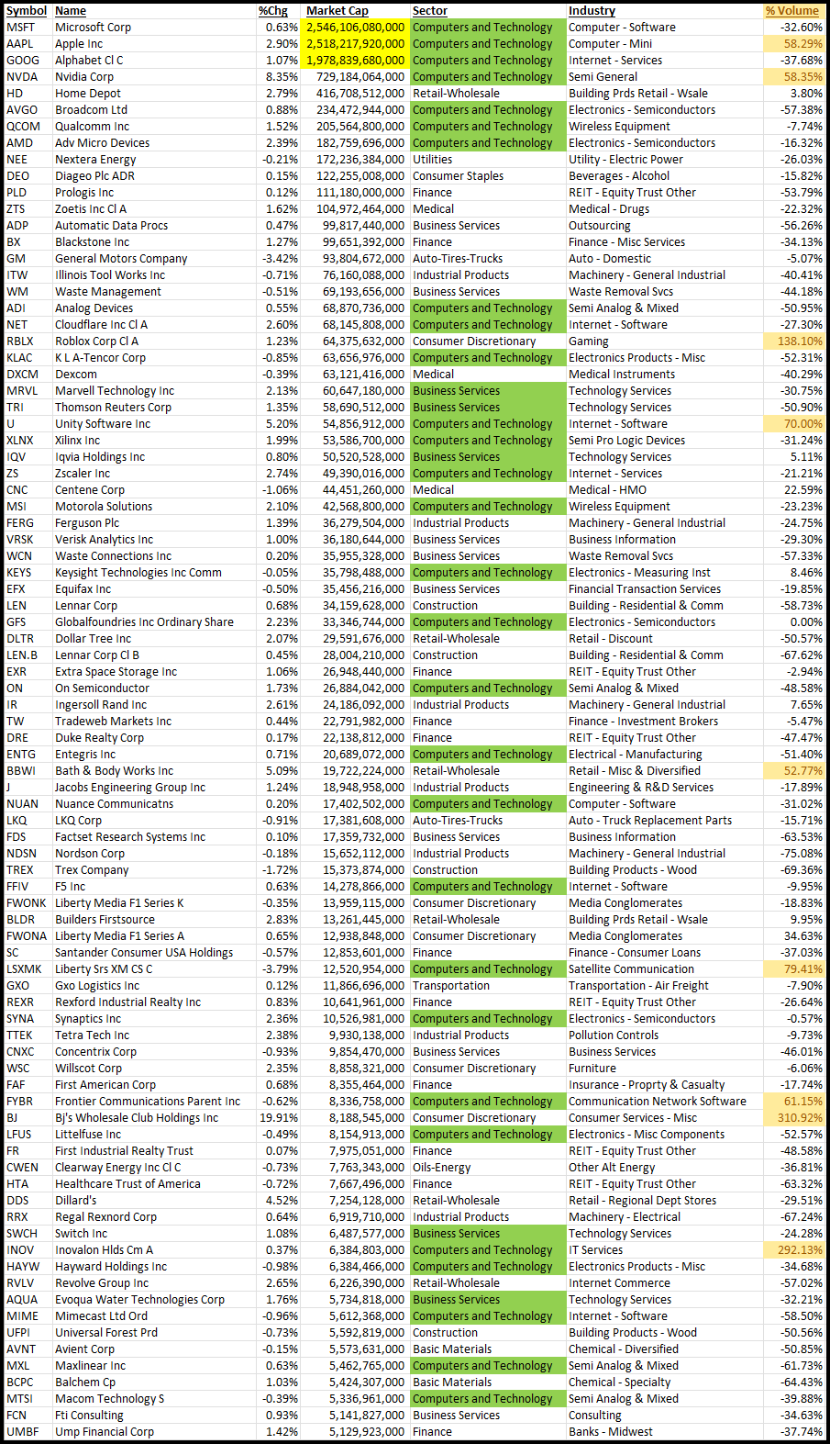Select the Medical - HMO industry cell
The width and height of the screenshot is (830, 1444).
607,490
